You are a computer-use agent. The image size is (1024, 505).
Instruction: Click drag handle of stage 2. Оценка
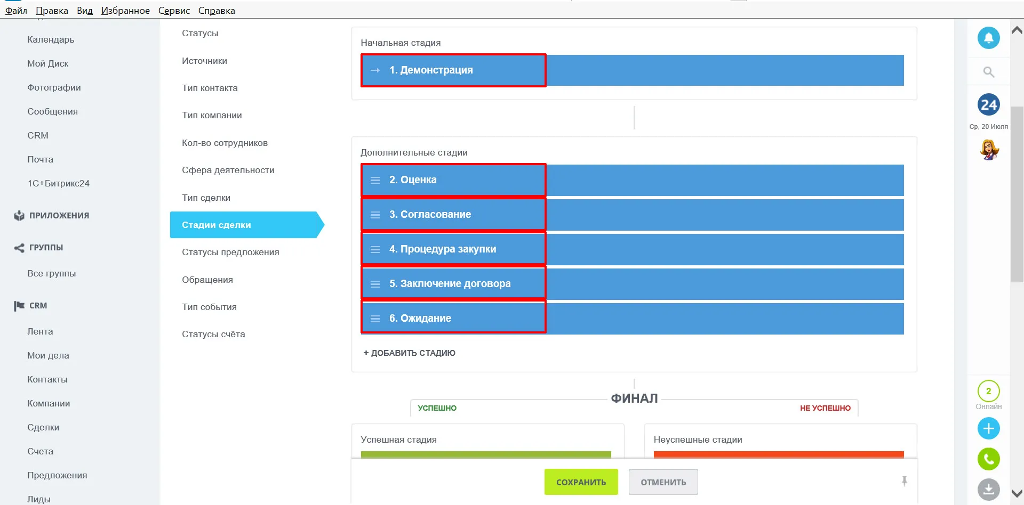tap(375, 181)
